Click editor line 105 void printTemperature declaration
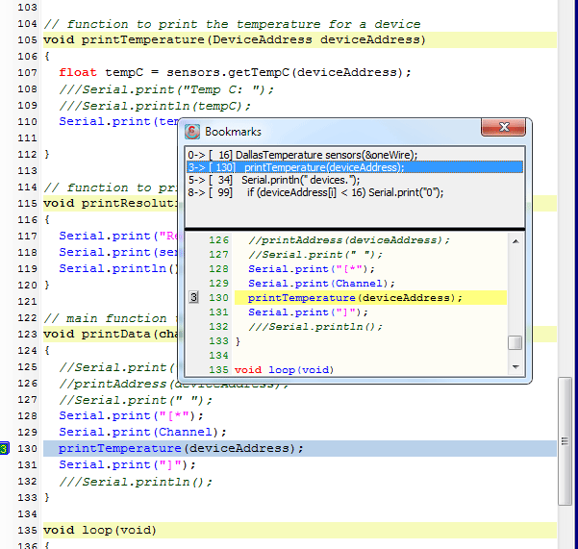This screenshot has width=578, height=549. click(x=235, y=39)
